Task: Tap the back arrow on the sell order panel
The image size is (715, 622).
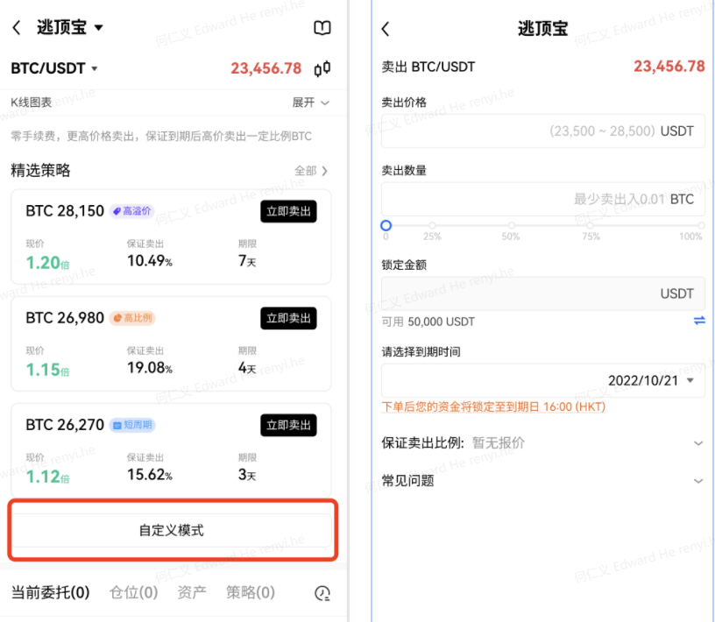Action: [x=386, y=27]
